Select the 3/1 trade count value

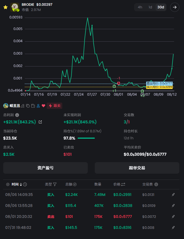tap(127, 122)
